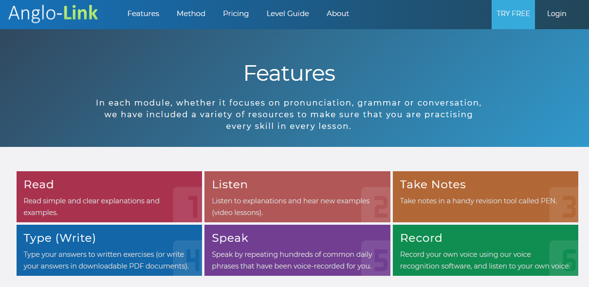589x287 pixels.
Task: Click the number 2 badge on Listen card
Action: point(376,204)
